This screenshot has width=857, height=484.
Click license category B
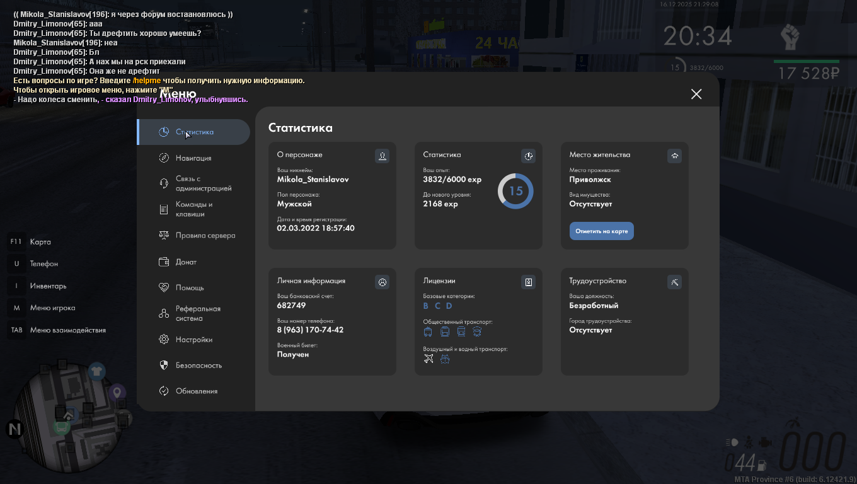click(x=426, y=306)
